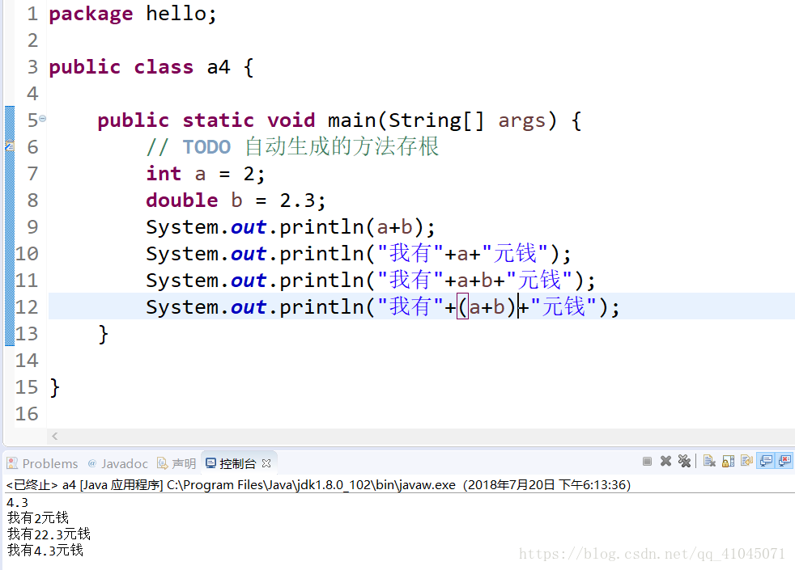
Task: Click the closing brace on line 15
Action: pos(55,388)
